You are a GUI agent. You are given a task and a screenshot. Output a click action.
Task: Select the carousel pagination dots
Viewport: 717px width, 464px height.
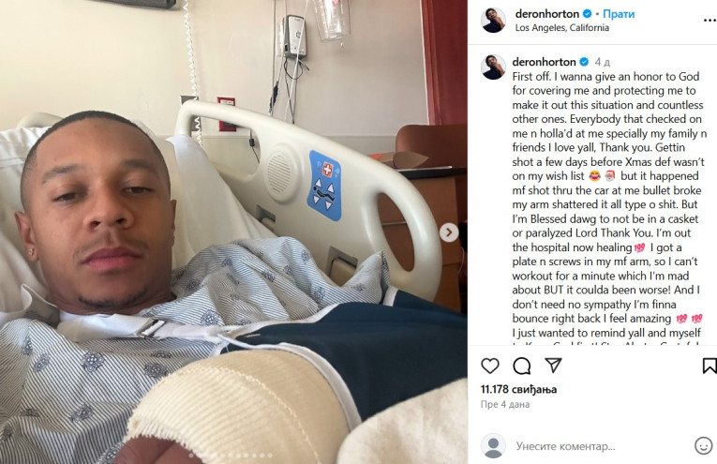(x=232, y=456)
